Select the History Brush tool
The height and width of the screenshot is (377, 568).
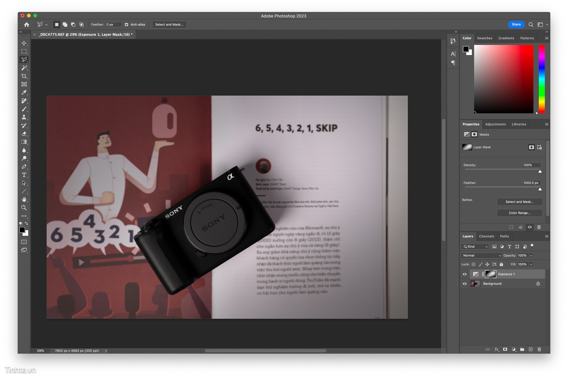pyautogui.click(x=24, y=125)
